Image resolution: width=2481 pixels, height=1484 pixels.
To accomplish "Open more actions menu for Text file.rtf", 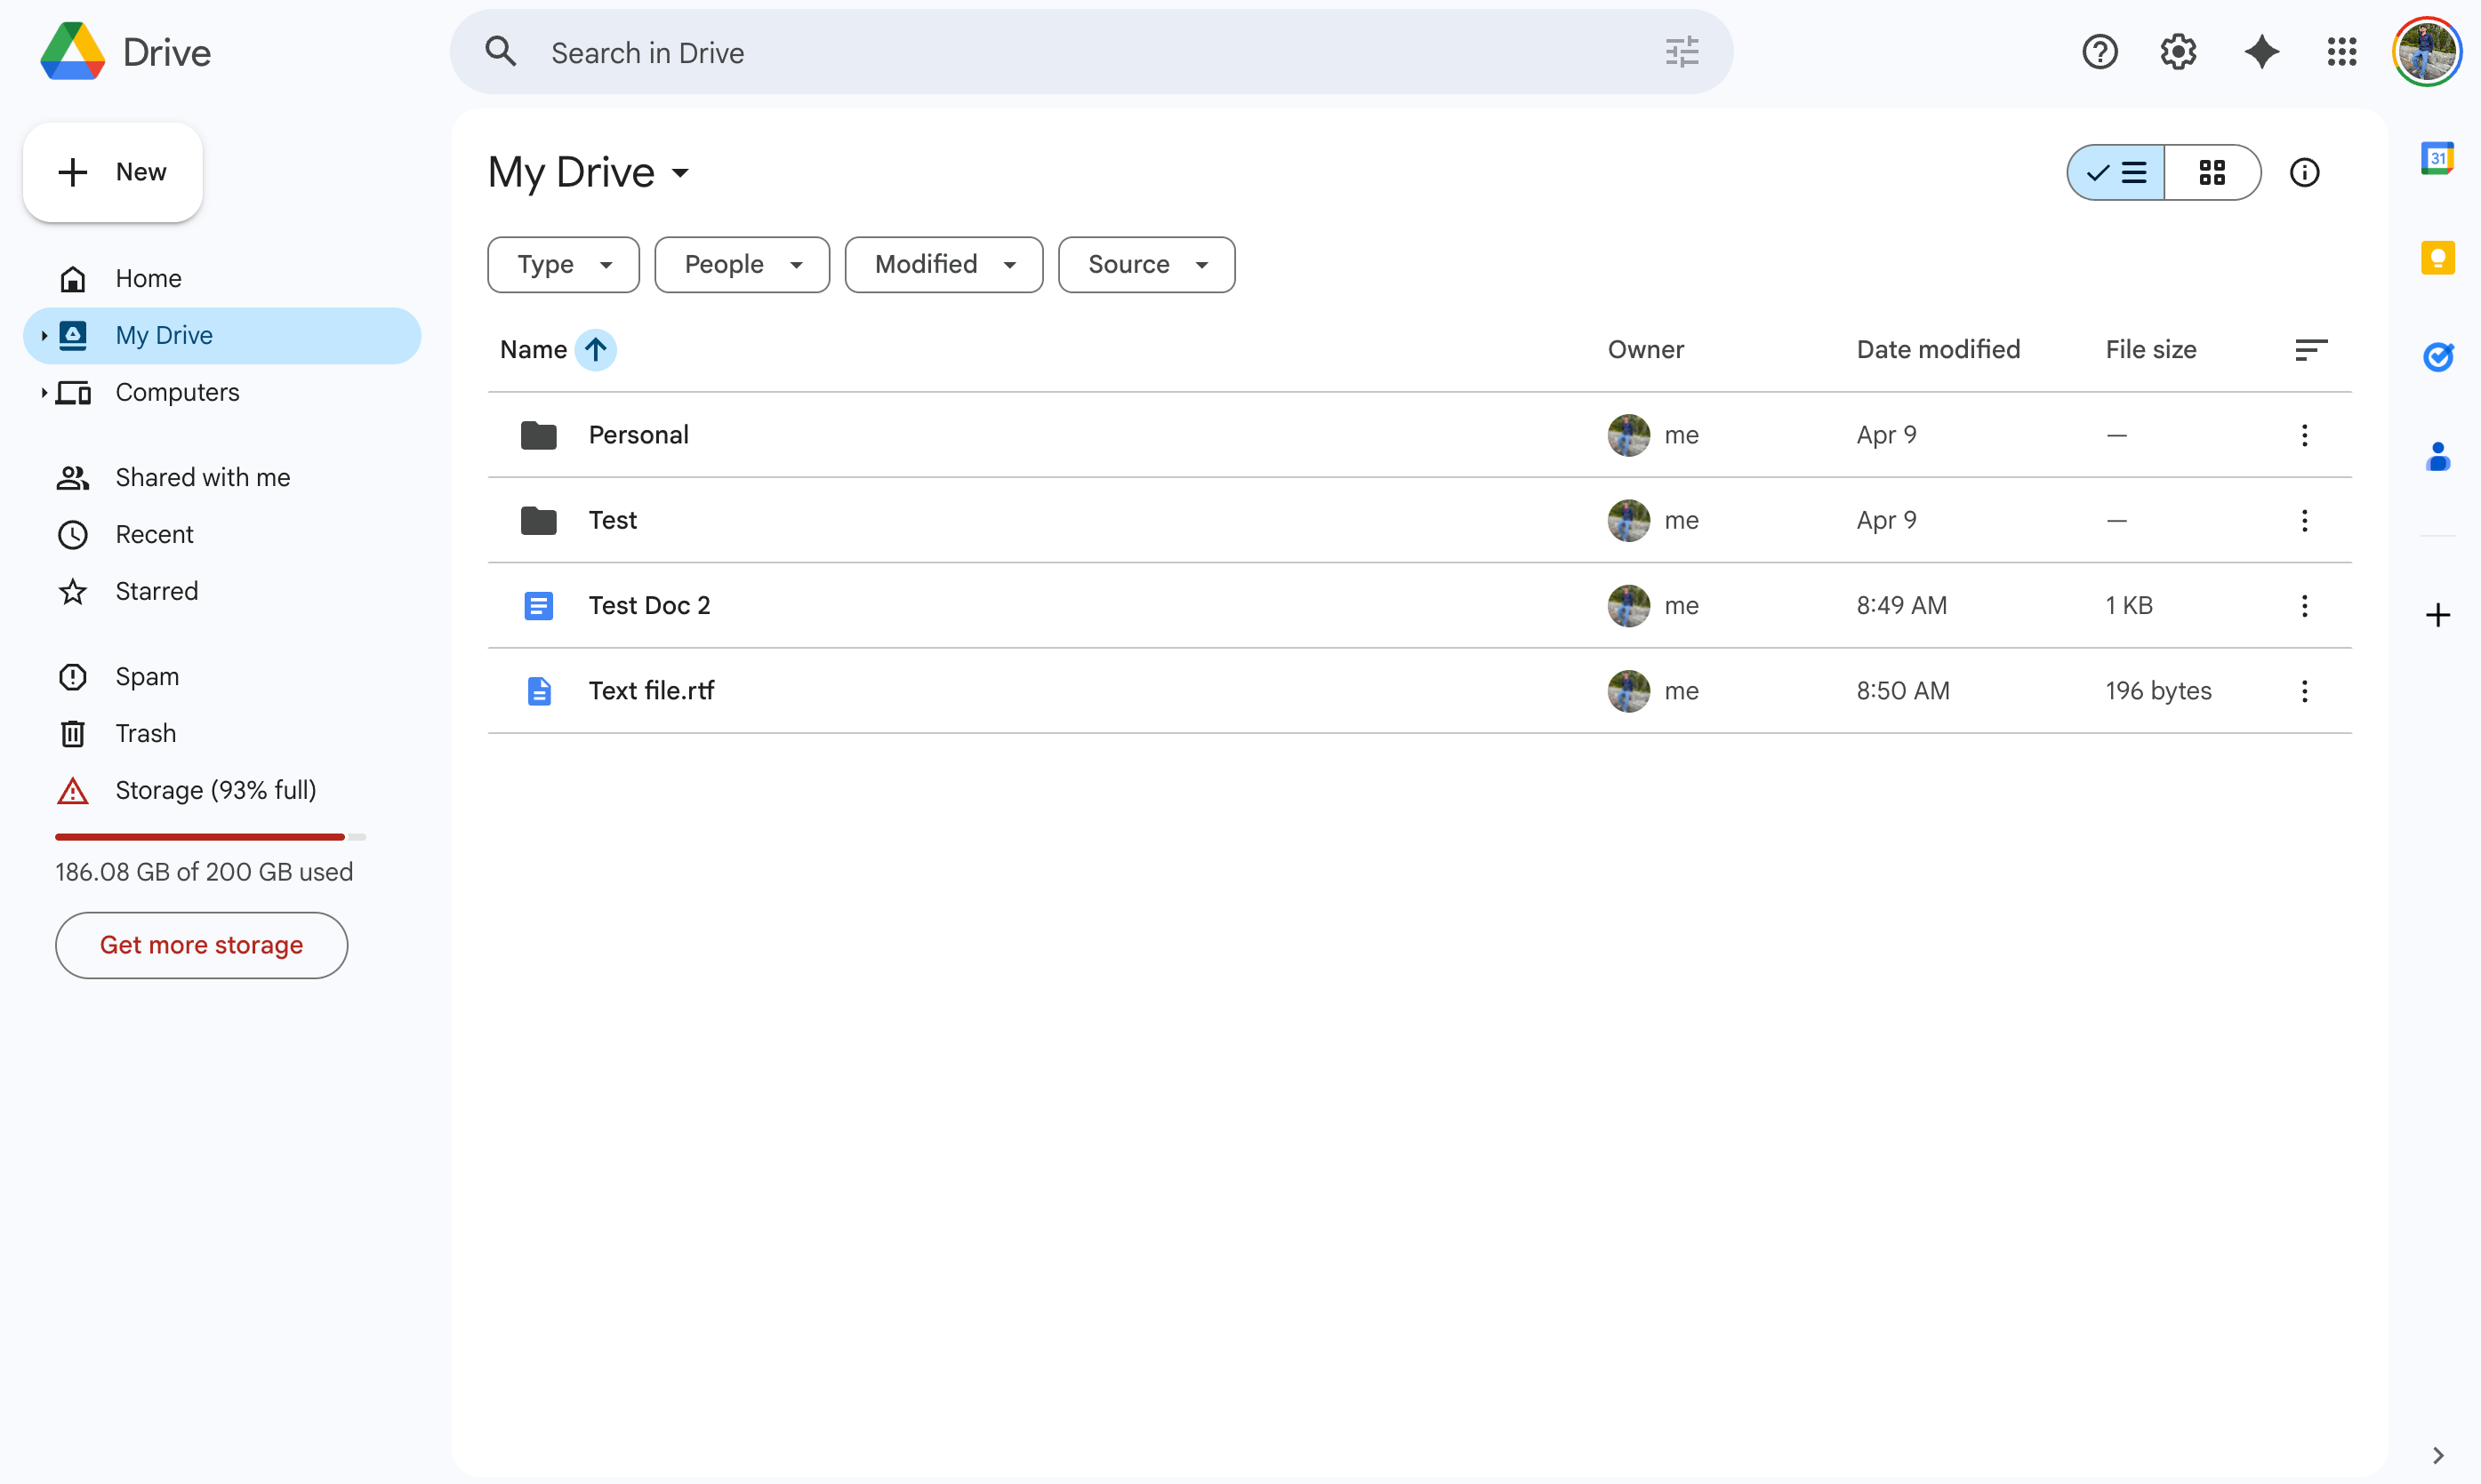I will coord(2304,690).
